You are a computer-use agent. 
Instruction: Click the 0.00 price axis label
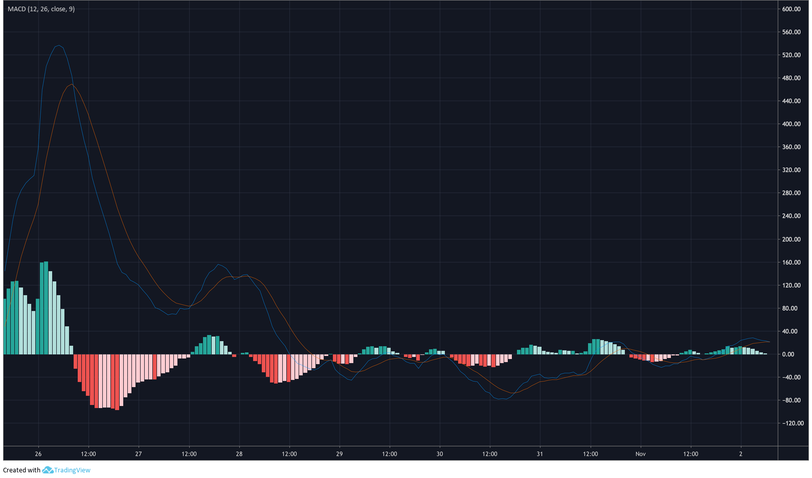coord(788,354)
